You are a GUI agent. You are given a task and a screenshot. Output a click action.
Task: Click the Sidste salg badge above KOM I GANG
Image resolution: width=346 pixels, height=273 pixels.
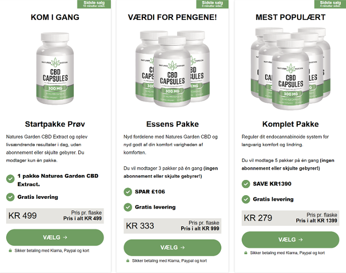coord(94,4)
